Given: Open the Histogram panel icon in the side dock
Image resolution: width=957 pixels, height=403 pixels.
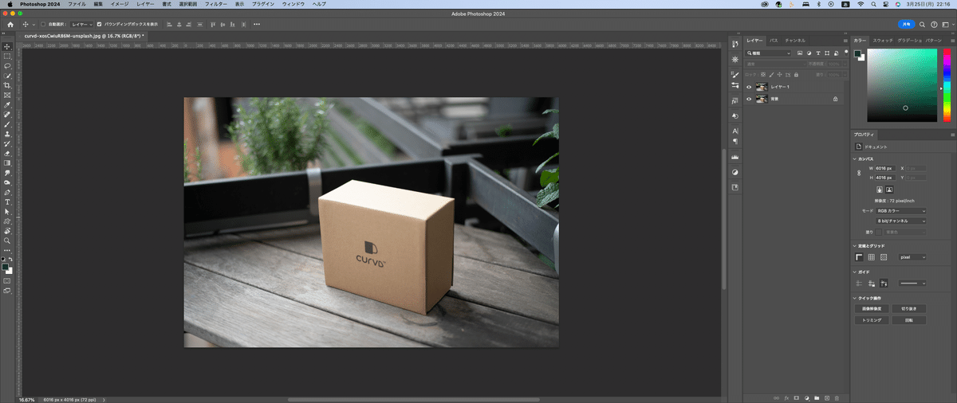Looking at the screenshot, I should pos(734,158).
